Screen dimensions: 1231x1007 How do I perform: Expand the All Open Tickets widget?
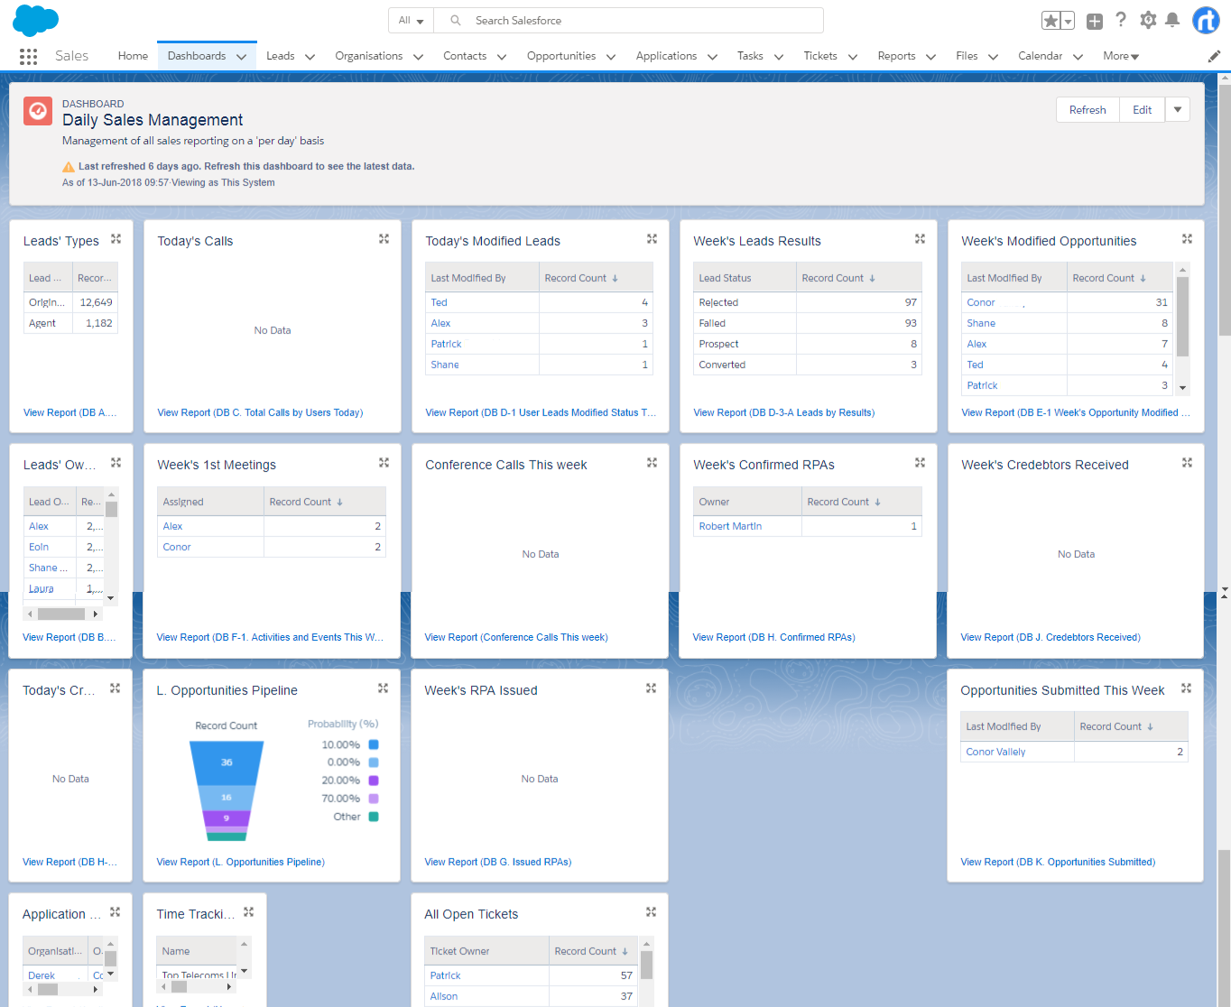pyautogui.click(x=651, y=912)
